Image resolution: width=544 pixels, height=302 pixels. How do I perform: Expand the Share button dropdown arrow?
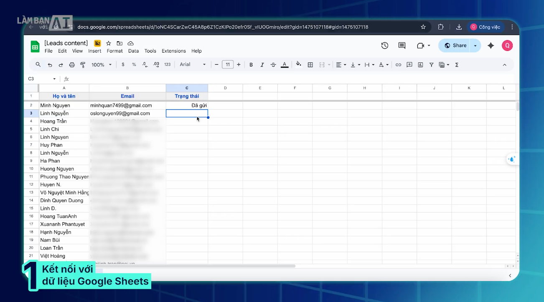tap(475, 45)
